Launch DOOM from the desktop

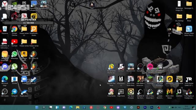[x=14, y=79]
